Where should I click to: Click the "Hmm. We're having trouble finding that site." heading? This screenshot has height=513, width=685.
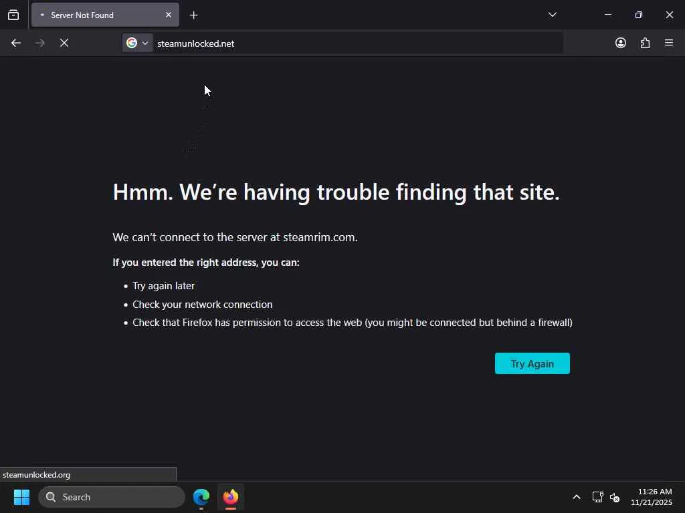(x=336, y=192)
